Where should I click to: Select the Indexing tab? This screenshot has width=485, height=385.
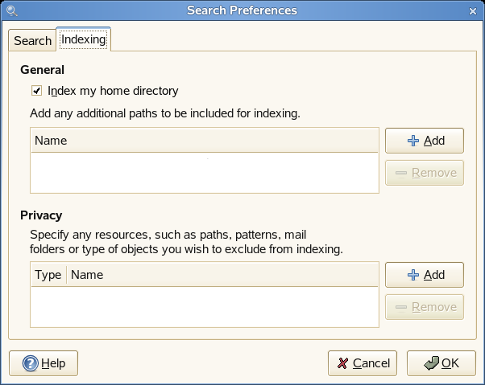83,39
